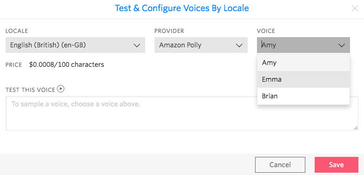
Task: Click the Voice combo box showing Amy
Action: (303, 45)
